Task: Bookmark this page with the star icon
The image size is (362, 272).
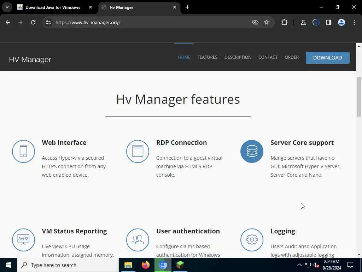Action: 267,22
